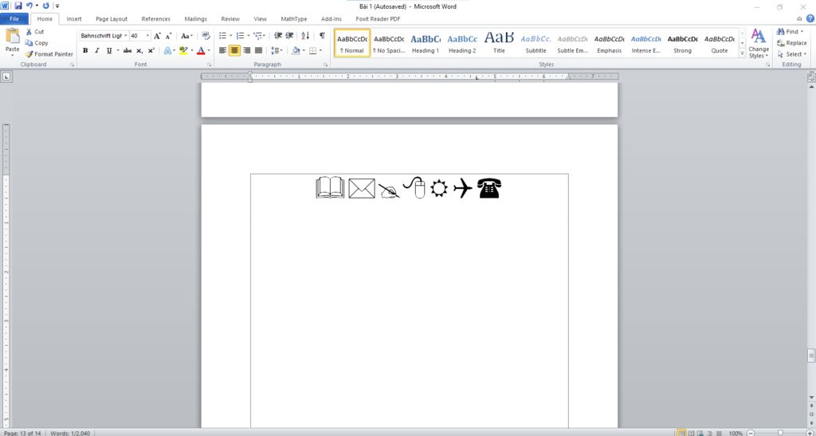The height and width of the screenshot is (436, 816).
Task: Click the Undo icon in quick access toolbar
Action: [x=29, y=6]
